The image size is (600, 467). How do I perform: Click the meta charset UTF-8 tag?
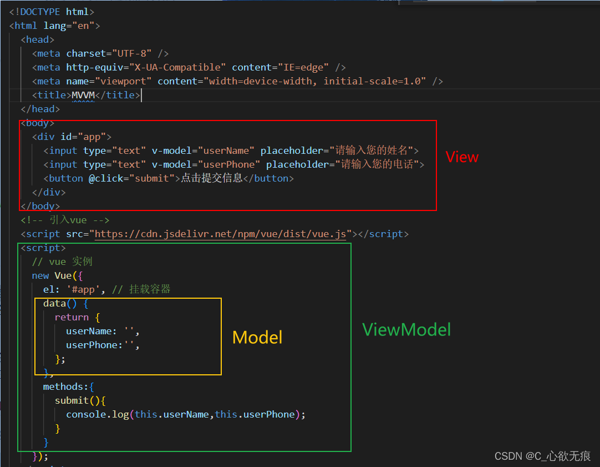click(x=100, y=53)
